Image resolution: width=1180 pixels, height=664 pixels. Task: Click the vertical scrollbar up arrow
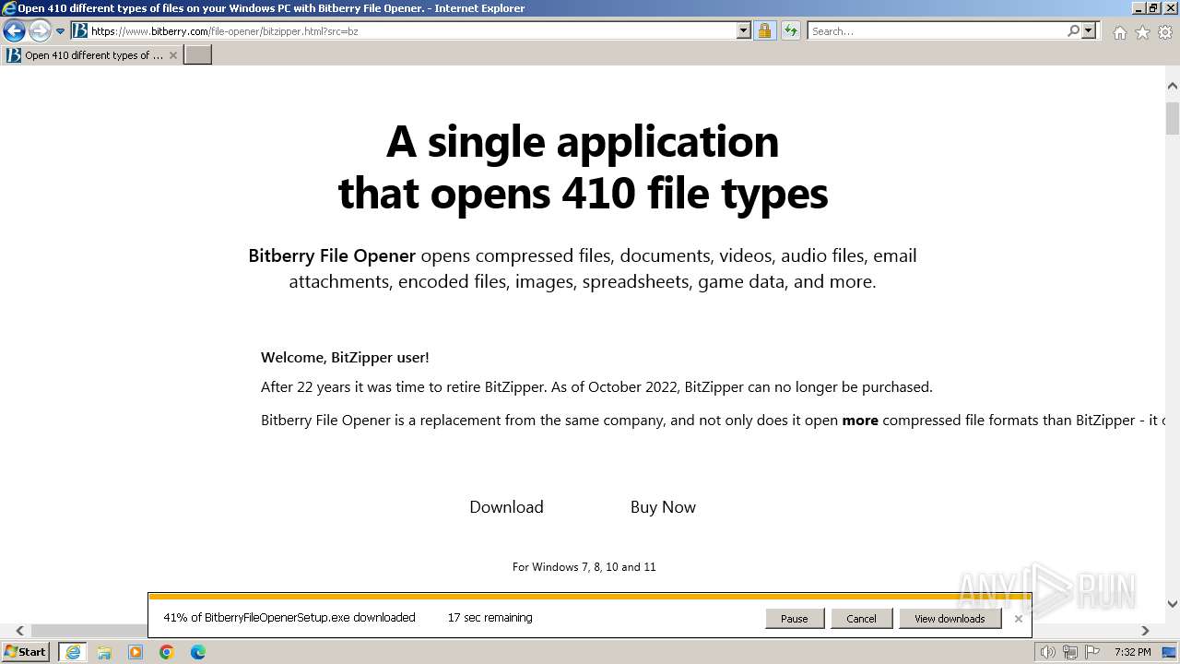[x=1173, y=86]
